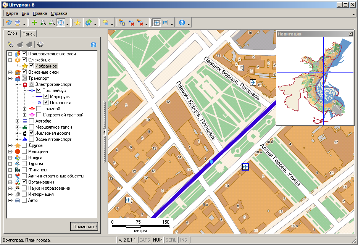Open the Правка menu
Image resolution: width=358 pixels, height=245 pixels.
click(40, 13)
